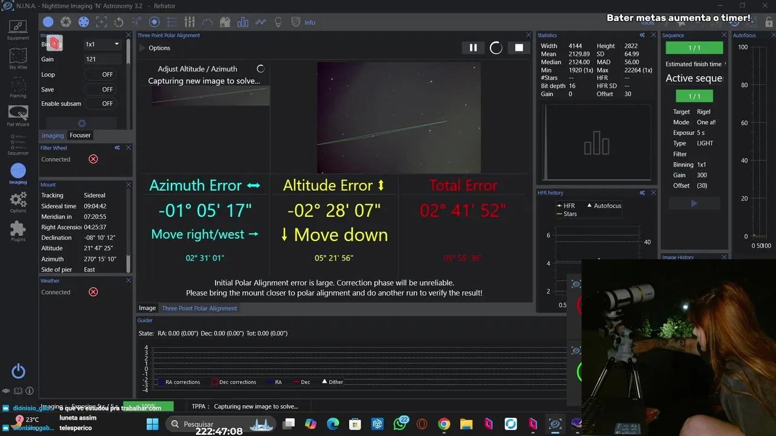The height and width of the screenshot is (436, 776).
Task: Click the Info toolbar item
Action: (x=310, y=22)
